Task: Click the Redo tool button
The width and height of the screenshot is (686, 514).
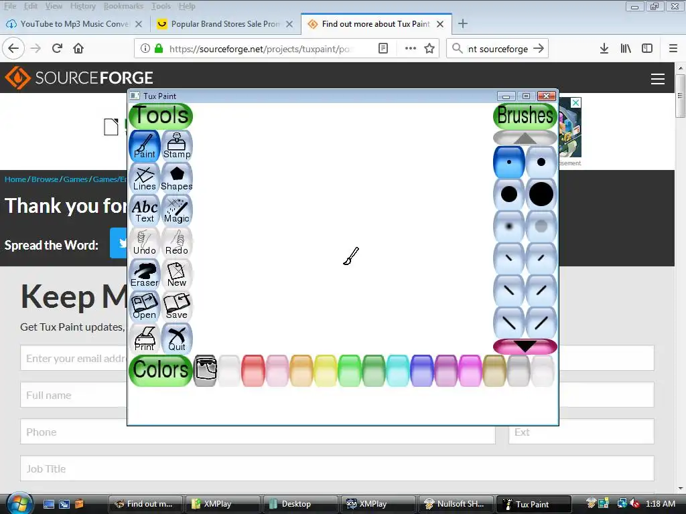Action: (177, 242)
